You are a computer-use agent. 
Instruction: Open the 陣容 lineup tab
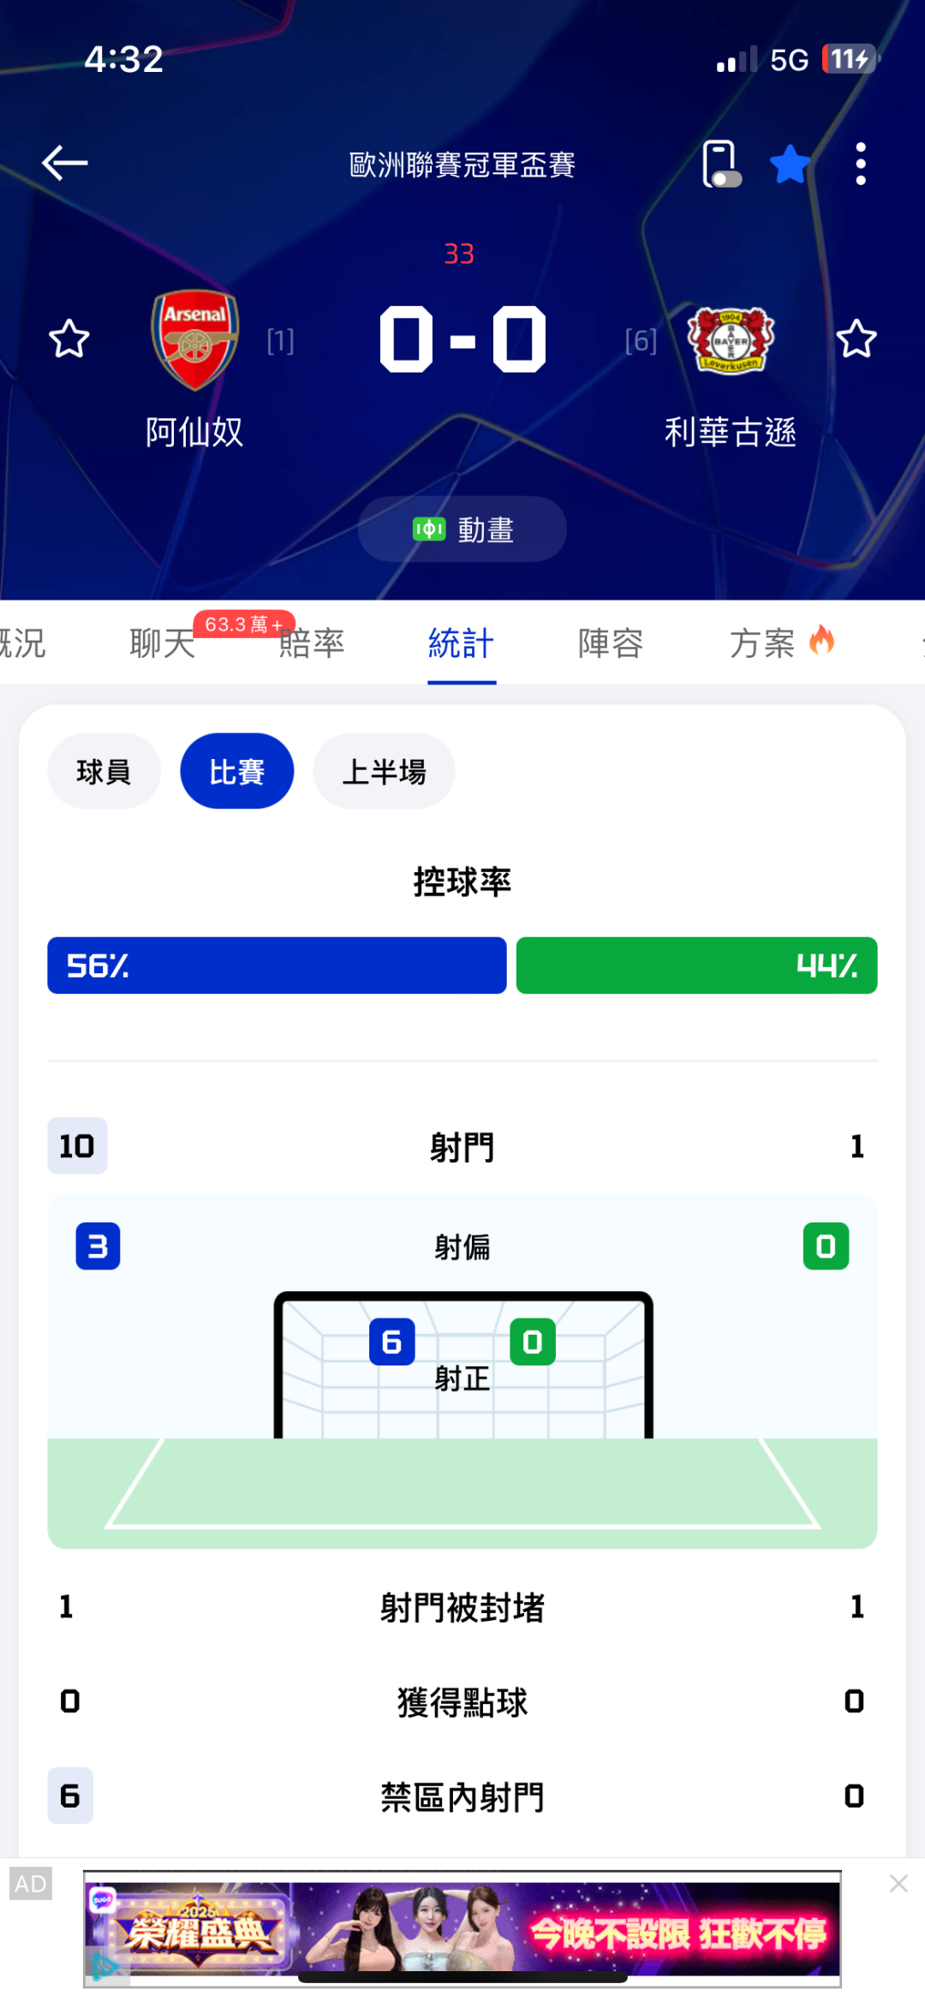pos(611,643)
